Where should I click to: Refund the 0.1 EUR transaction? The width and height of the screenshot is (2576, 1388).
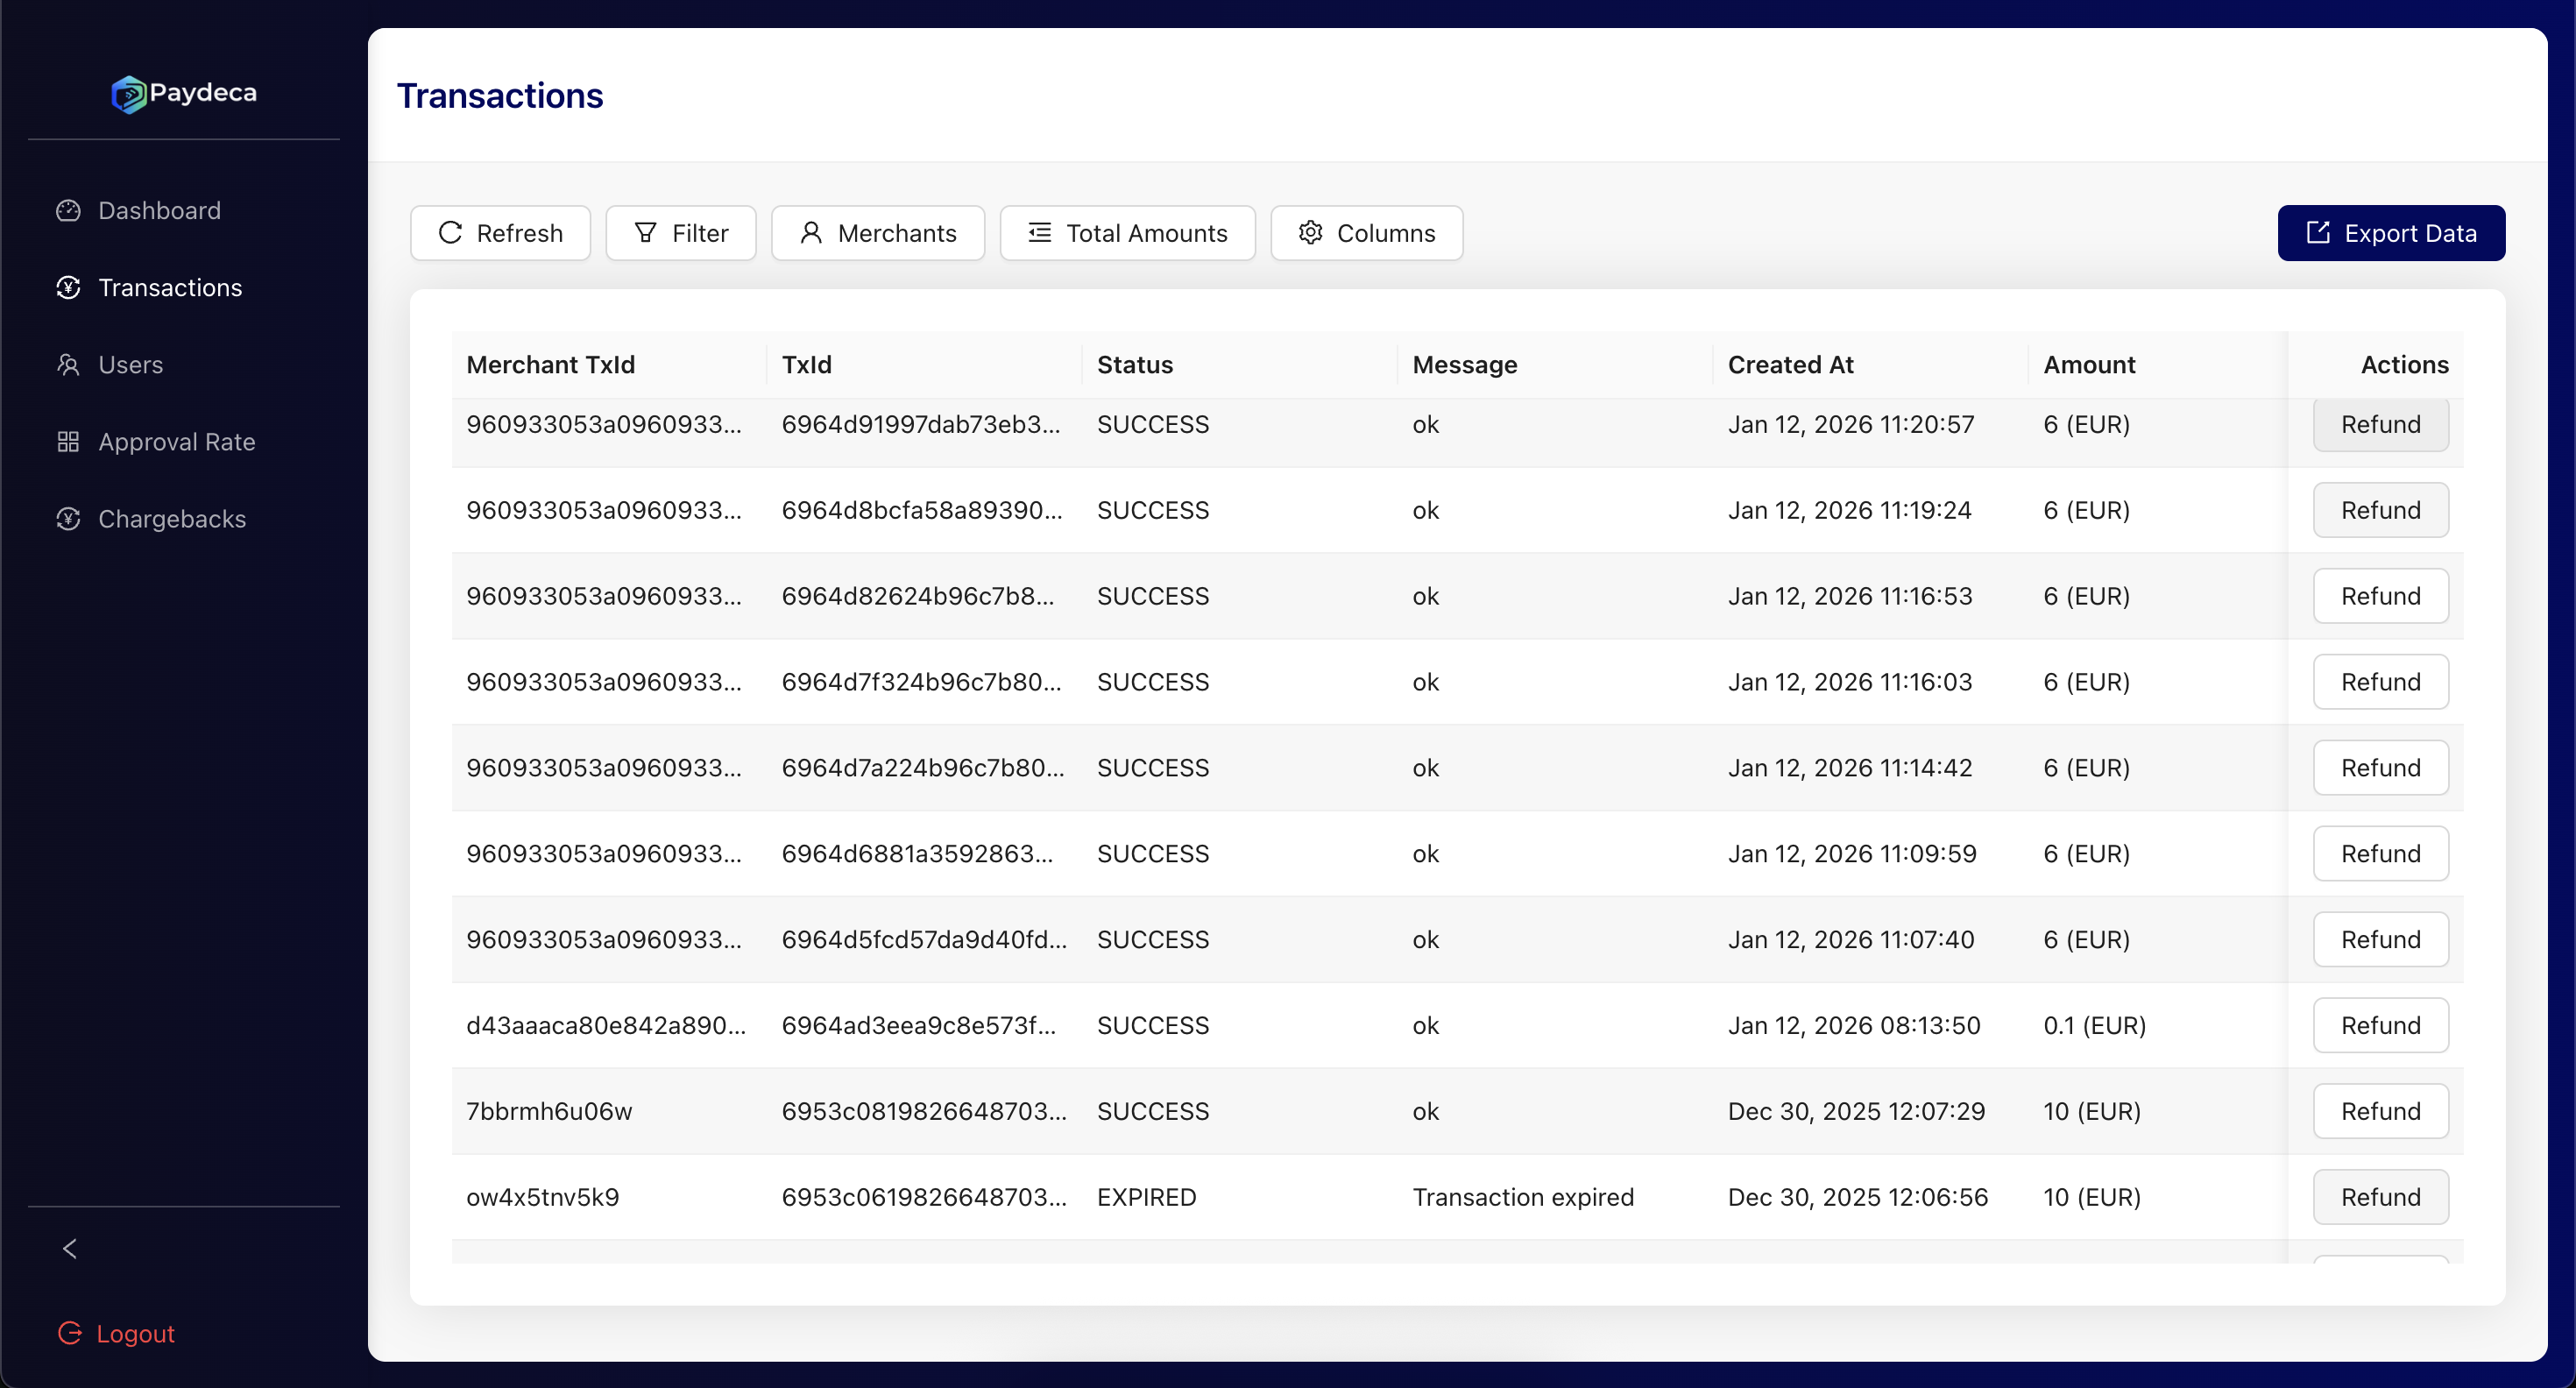(x=2380, y=1026)
